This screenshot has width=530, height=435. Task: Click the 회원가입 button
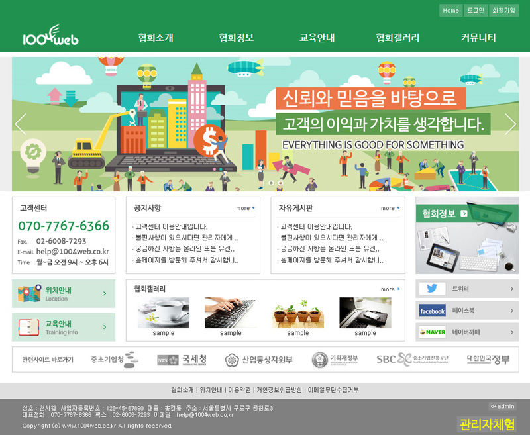coord(503,11)
